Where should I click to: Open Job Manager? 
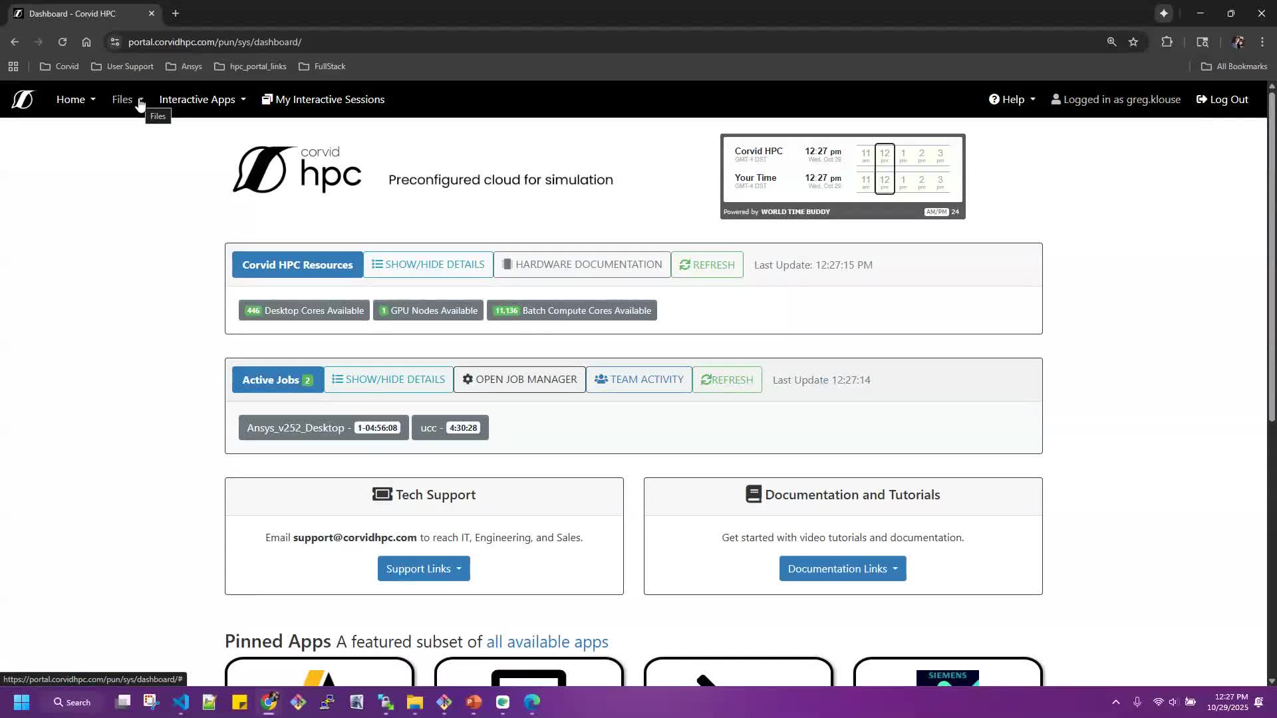[x=519, y=380]
